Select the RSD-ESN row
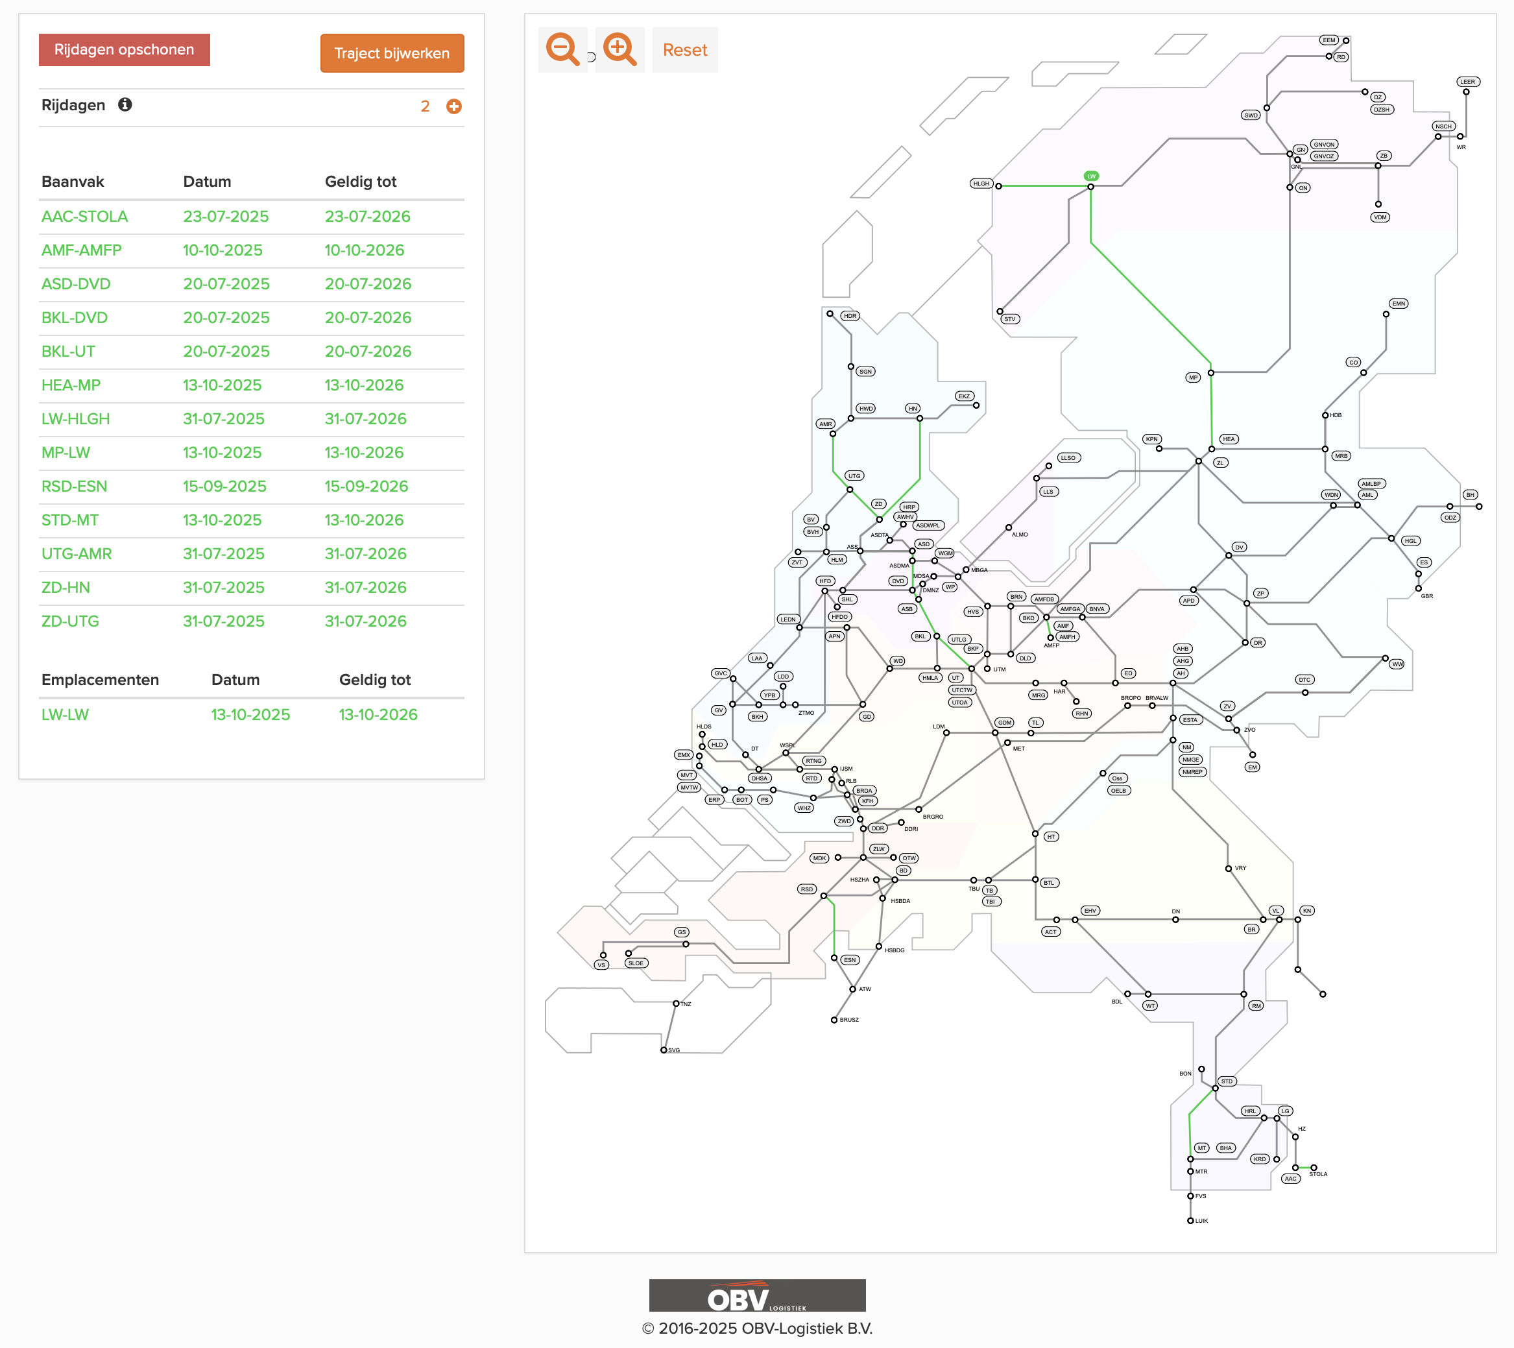The height and width of the screenshot is (1348, 1514). (74, 487)
